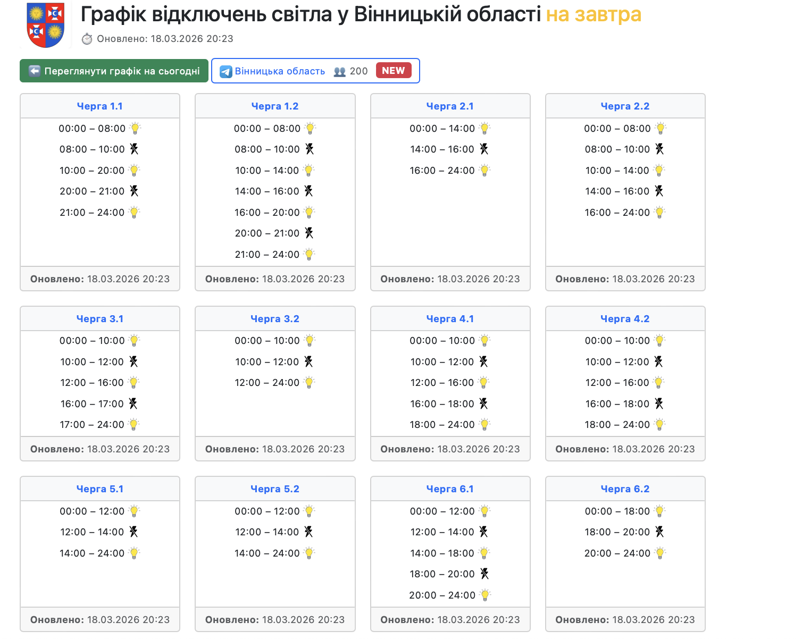Go to the Черга 5.2 queue page

point(275,489)
